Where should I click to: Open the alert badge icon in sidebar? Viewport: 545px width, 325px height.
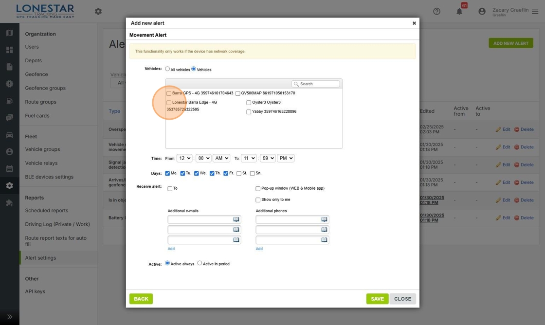pos(9,84)
